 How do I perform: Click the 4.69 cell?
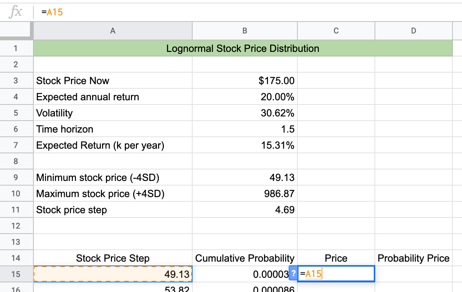(x=245, y=210)
